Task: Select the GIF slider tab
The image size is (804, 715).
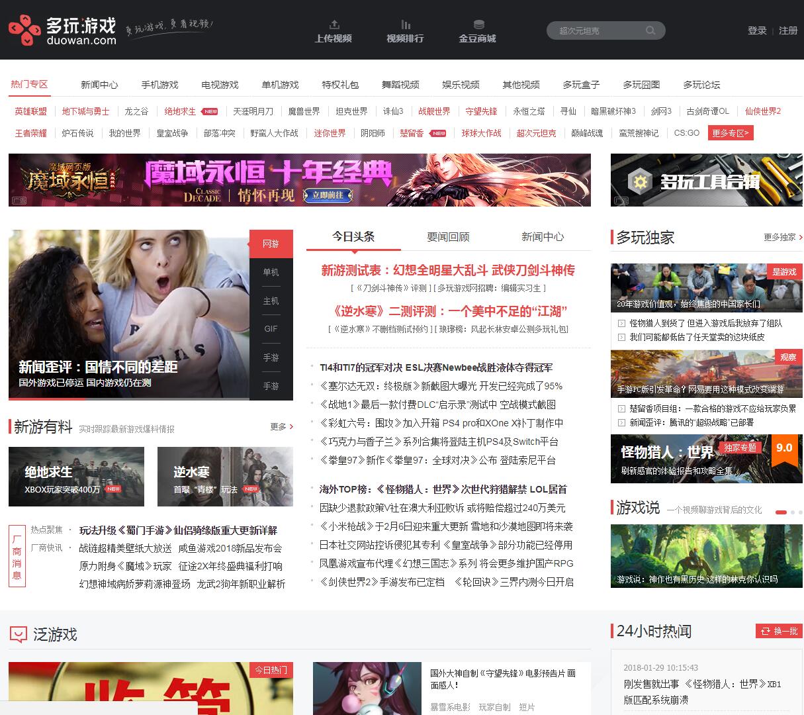Action: 271,329
